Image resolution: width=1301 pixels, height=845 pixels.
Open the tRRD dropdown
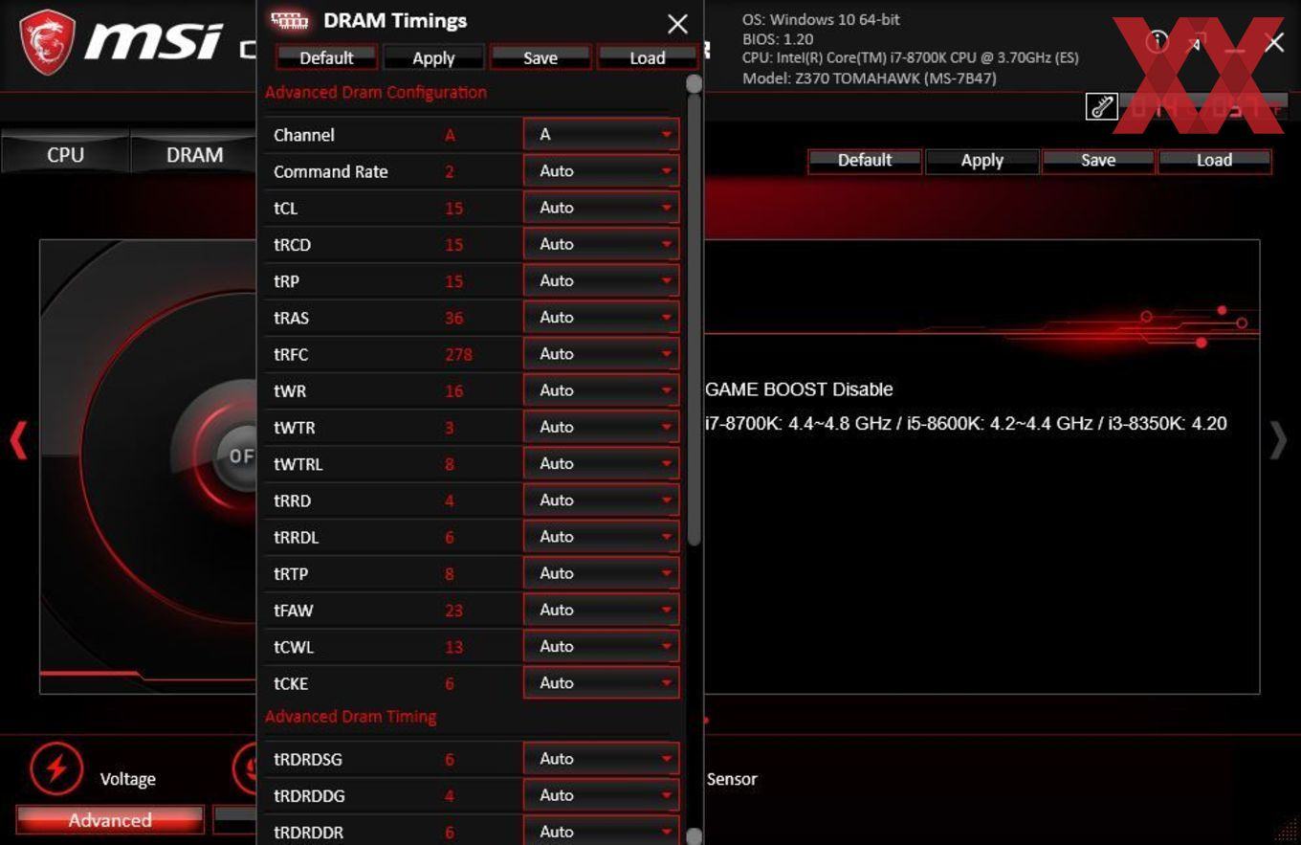tap(602, 500)
